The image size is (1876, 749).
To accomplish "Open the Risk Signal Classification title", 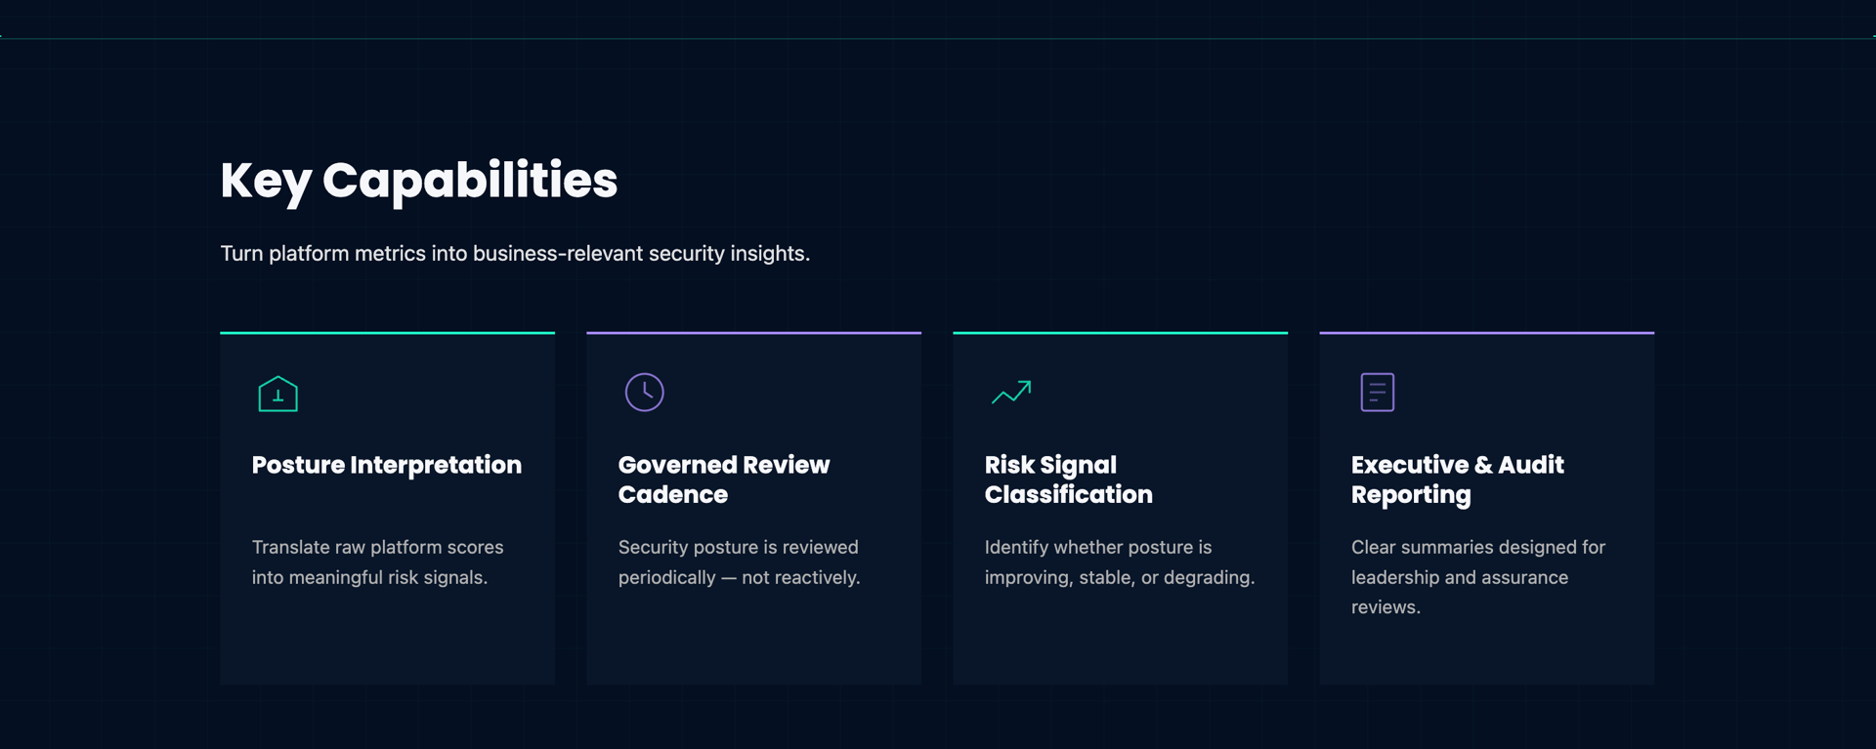I will point(1069,479).
